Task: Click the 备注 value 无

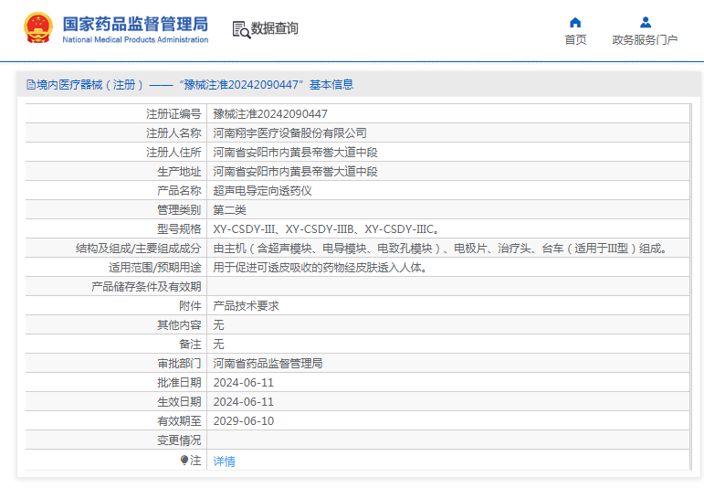Action: pyautogui.click(x=218, y=345)
